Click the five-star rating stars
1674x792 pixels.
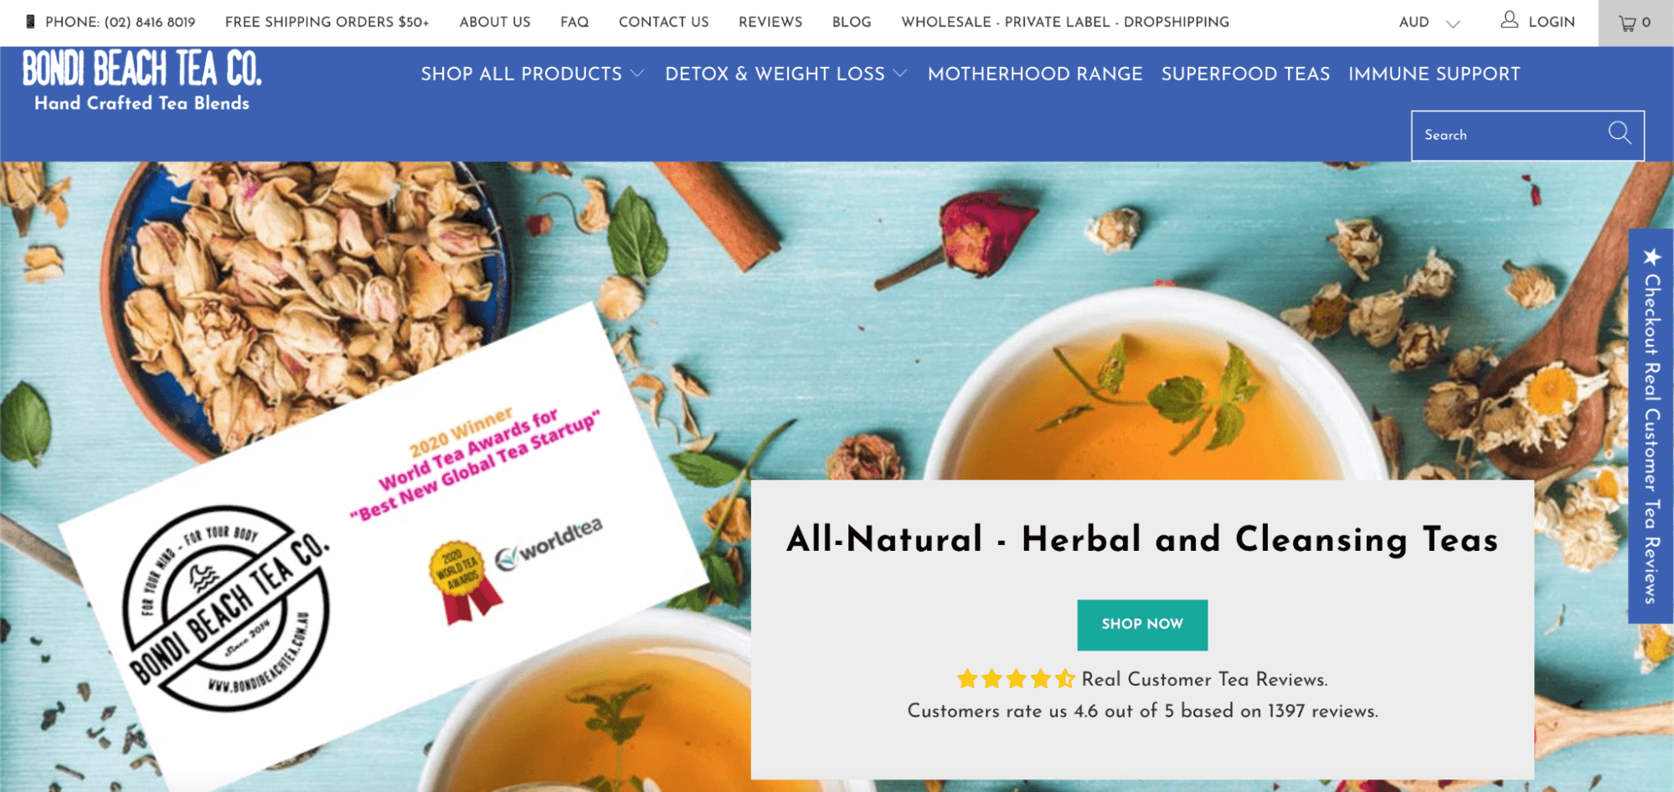1015,679
